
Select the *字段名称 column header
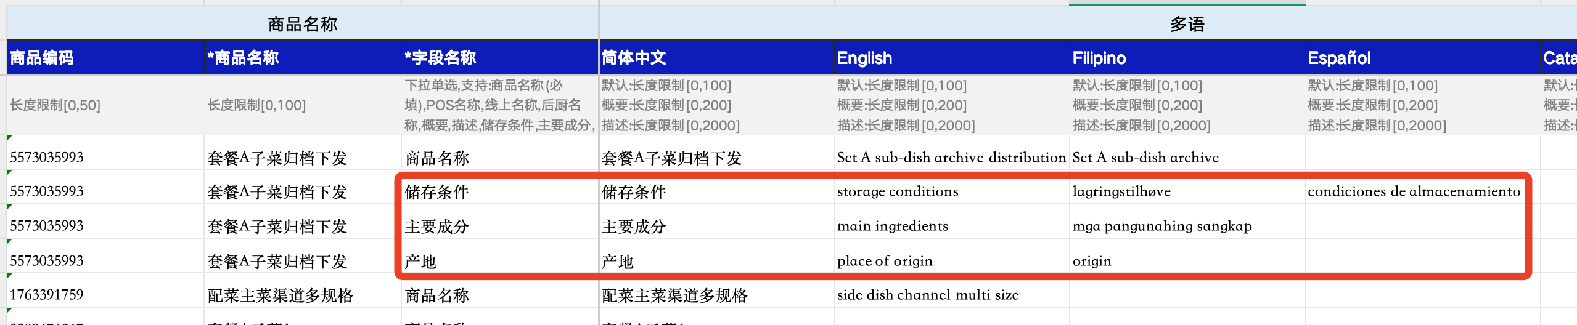click(x=499, y=58)
